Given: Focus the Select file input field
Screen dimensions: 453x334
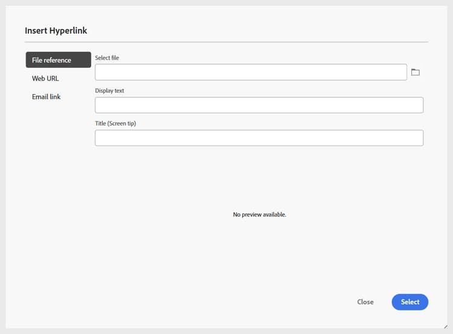Looking at the screenshot, I should point(251,72).
